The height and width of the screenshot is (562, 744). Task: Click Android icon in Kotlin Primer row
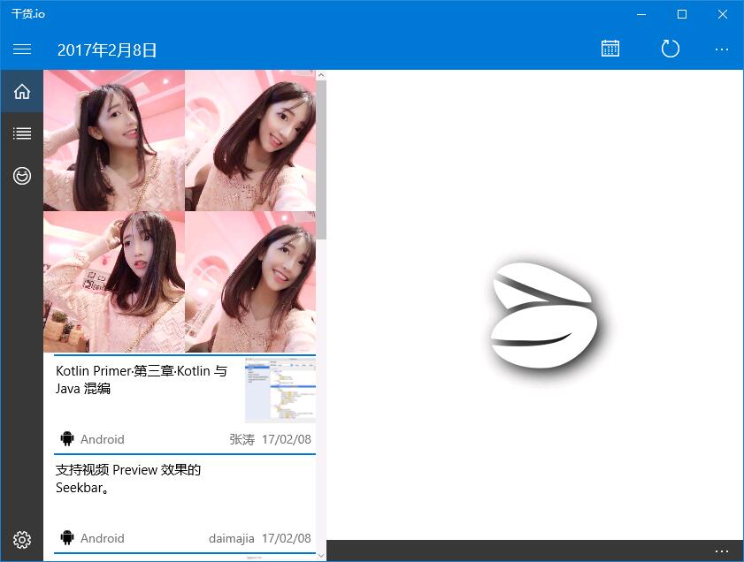tap(67, 439)
